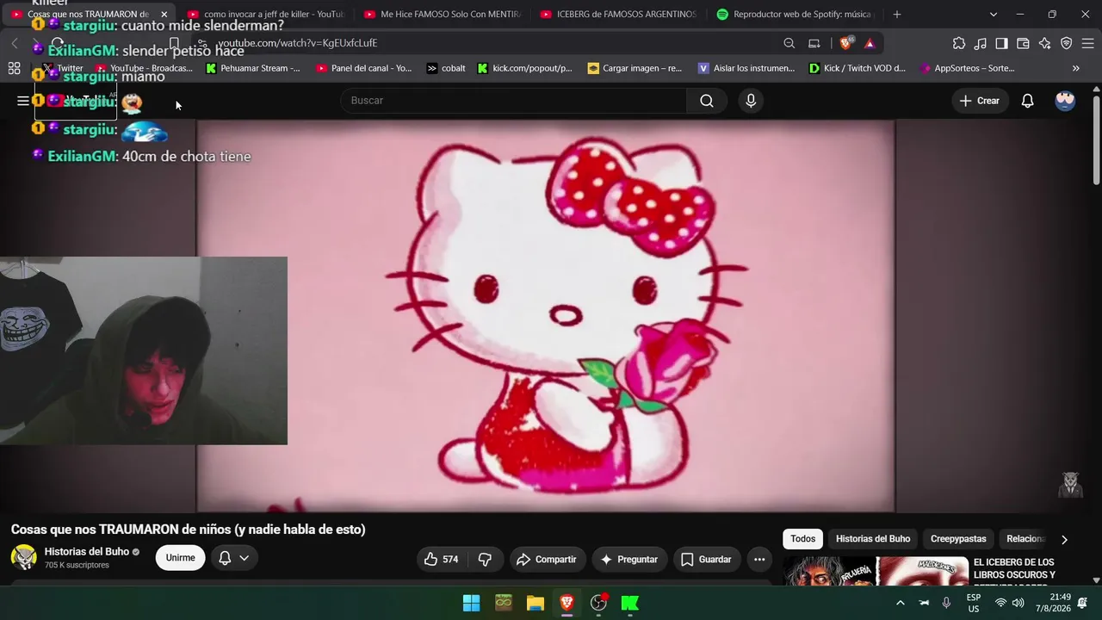Click the Brave browser taskbar icon

click(x=566, y=603)
